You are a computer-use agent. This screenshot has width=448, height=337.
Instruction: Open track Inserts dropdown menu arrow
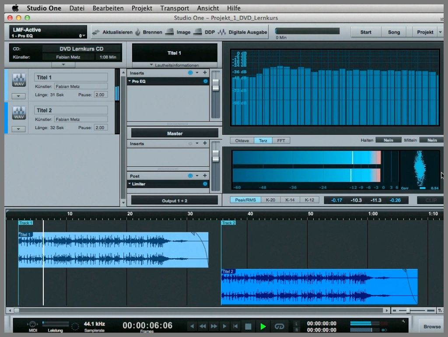[x=197, y=73]
